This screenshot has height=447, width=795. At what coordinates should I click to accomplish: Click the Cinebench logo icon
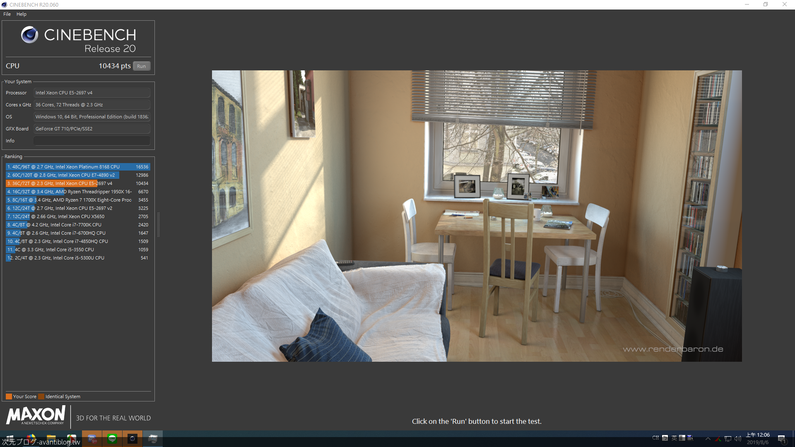pos(29,35)
